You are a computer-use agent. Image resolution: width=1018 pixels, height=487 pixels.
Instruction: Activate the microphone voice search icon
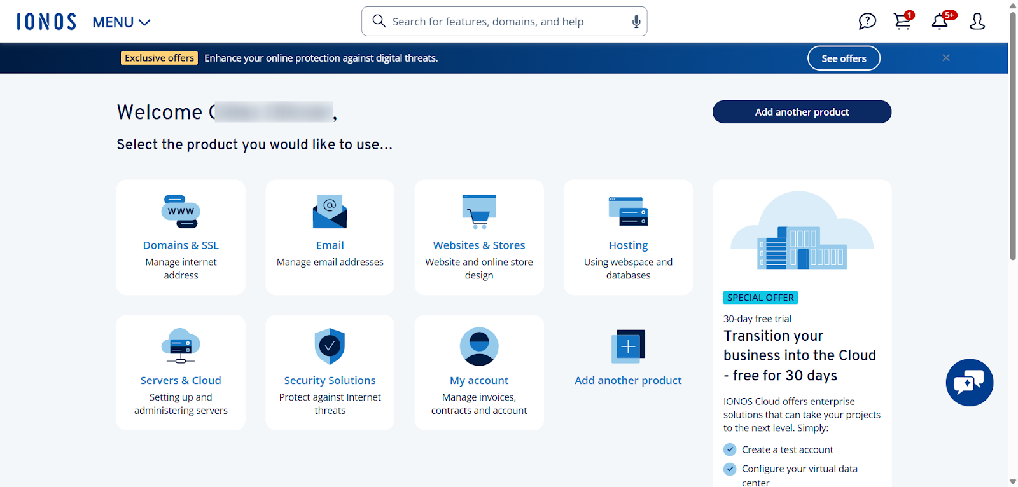point(636,22)
